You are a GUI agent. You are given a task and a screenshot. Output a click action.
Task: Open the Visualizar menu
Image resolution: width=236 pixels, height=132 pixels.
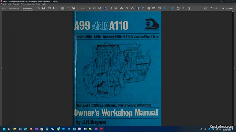pyautogui.click(x=16, y=4)
